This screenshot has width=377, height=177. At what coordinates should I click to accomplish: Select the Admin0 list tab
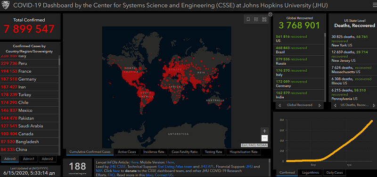point(10,159)
